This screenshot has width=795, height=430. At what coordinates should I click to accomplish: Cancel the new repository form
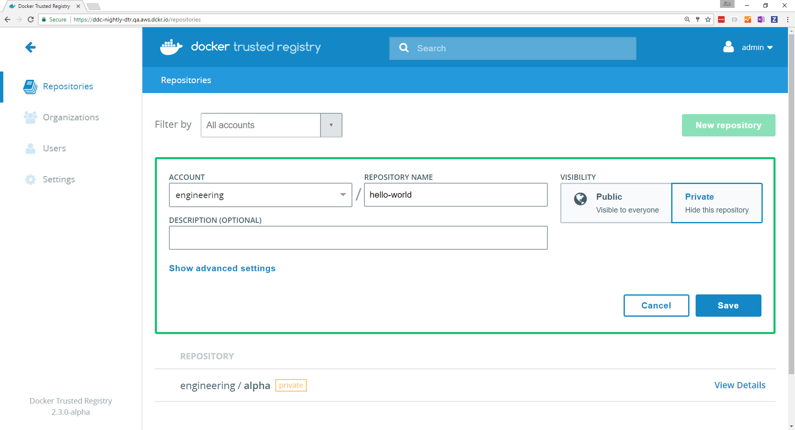656,306
